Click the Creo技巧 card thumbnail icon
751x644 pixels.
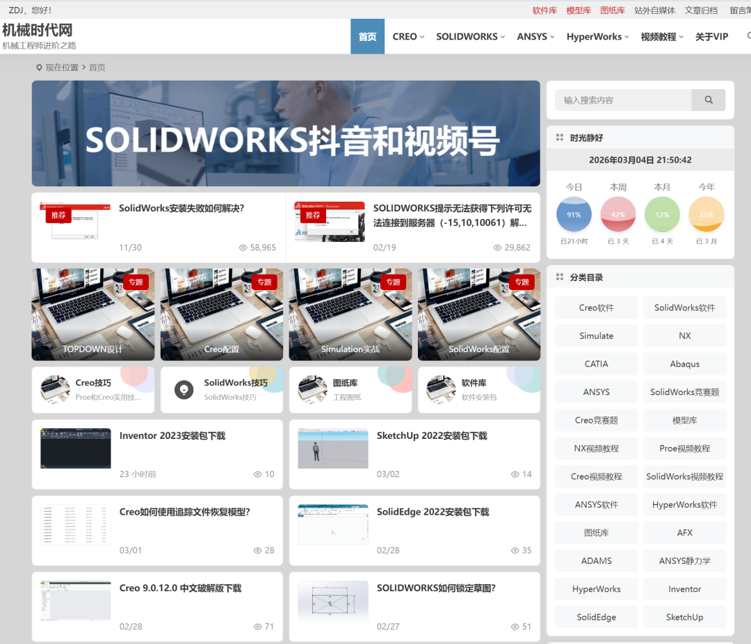55,389
